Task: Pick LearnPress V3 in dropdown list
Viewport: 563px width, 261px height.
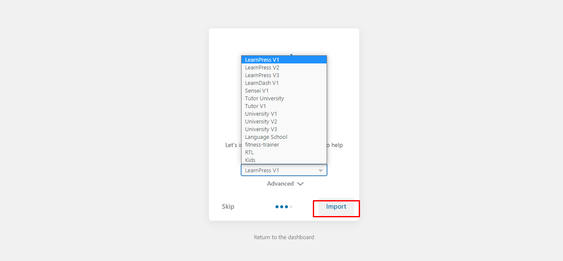Action: click(284, 75)
